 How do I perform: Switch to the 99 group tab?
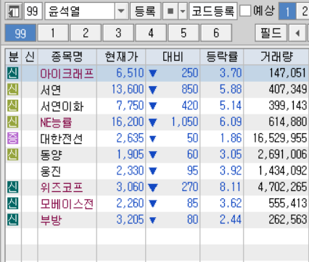20,33
